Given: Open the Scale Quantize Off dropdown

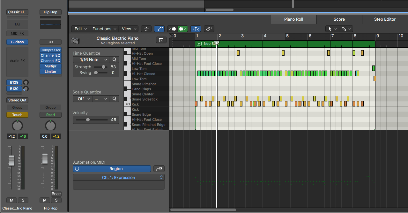Looking at the screenshot, I should coord(82,99).
